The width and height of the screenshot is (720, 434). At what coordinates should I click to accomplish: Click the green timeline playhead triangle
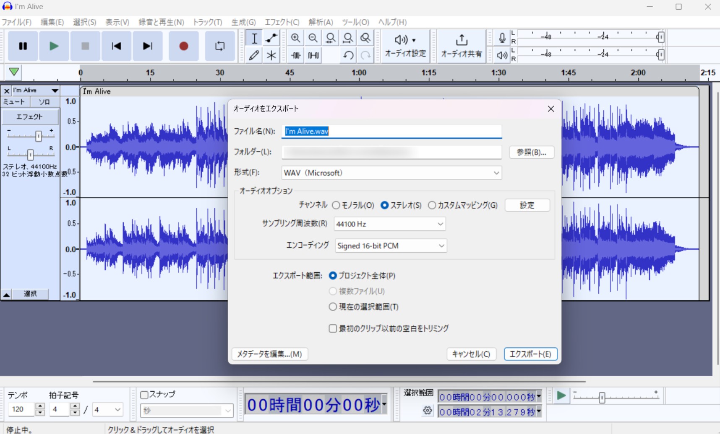click(x=14, y=72)
